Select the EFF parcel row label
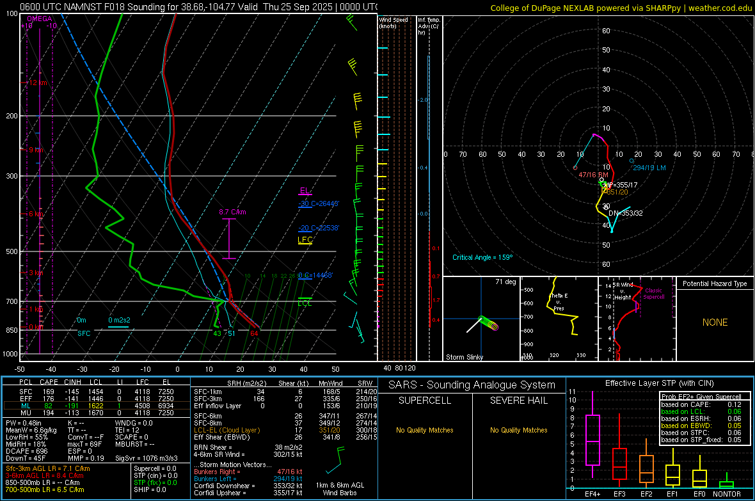 point(26,399)
